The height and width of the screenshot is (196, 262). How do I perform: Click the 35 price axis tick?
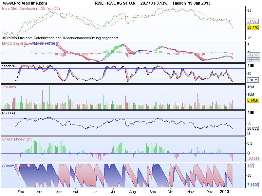pos(249,10)
